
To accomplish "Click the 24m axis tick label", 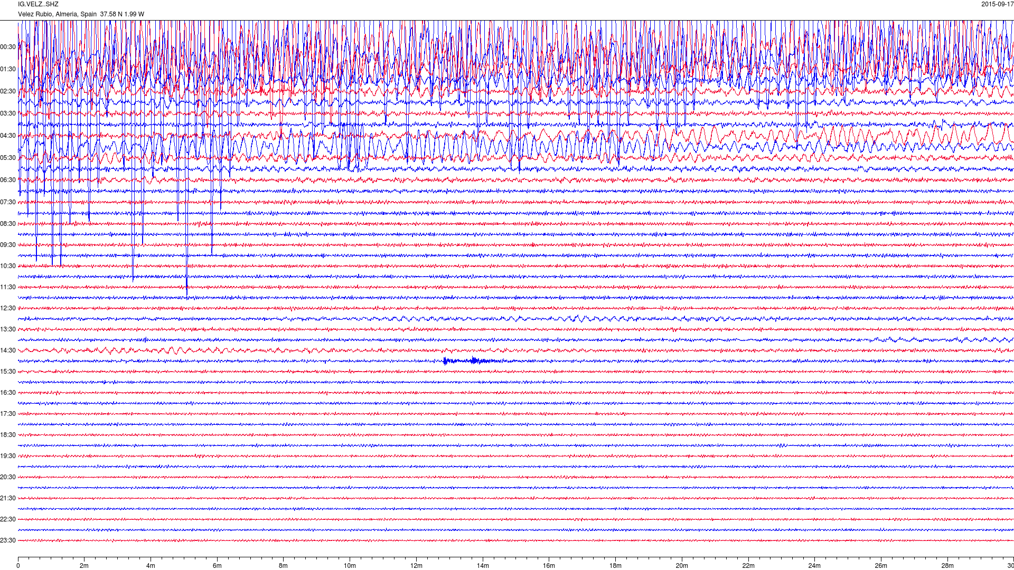I will (x=814, y=566).
